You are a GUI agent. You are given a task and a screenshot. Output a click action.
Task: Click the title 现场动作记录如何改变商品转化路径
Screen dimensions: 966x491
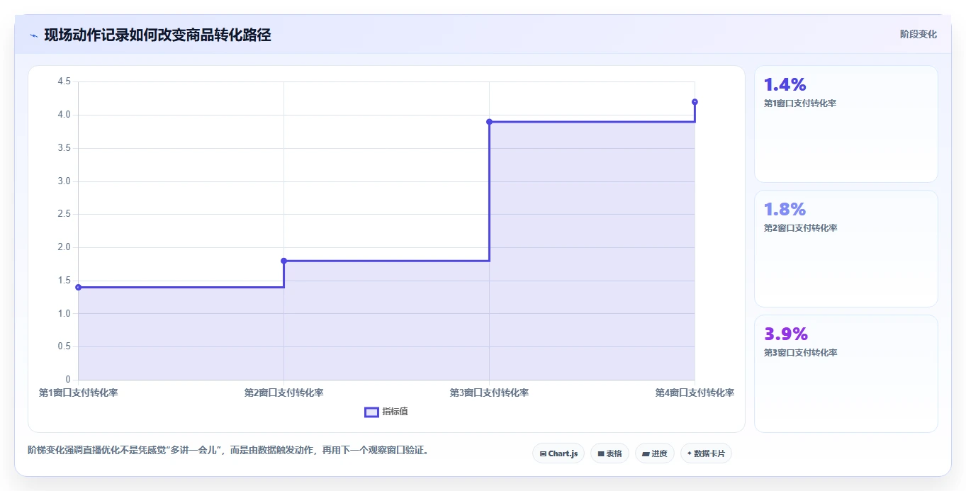[x=157, y=35]
